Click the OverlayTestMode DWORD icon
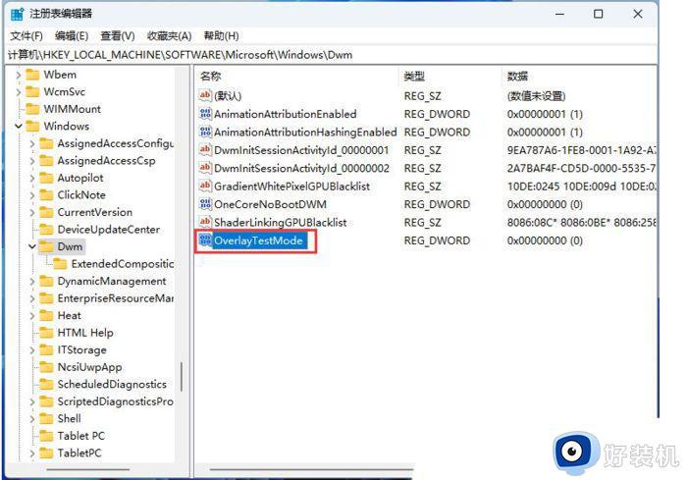Screen dimensions: 687x480 coord(205,240)
